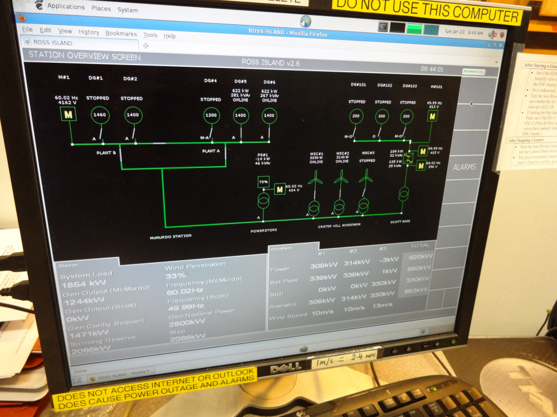
Task: Select DG#2 generator circle labeled 1400
Action: click(x=133, y=115)
